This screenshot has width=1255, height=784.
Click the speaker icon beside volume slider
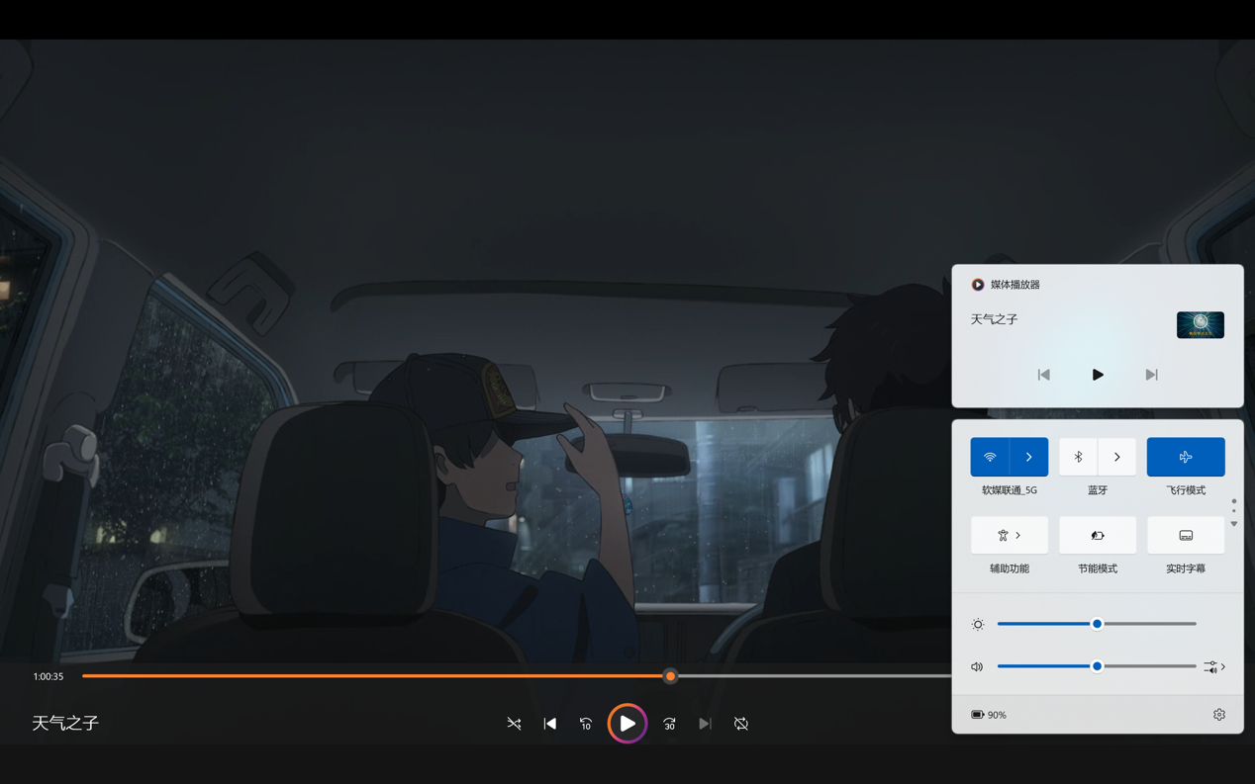point(977,667)
